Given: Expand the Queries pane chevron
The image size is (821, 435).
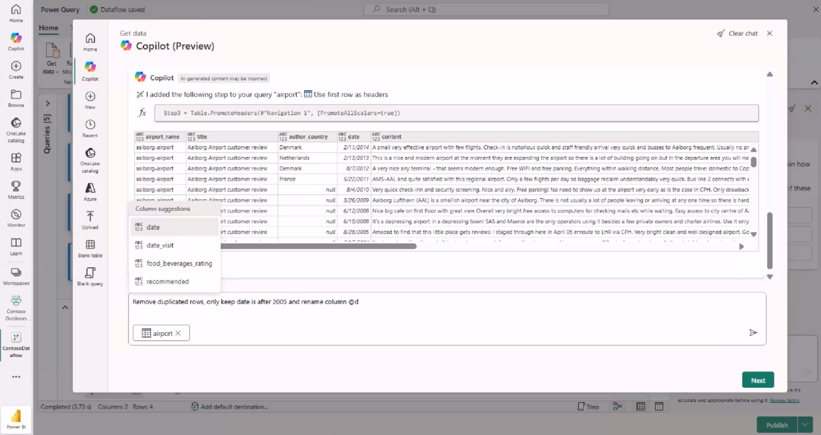Looking at the screenshot, I should (48, 103).
